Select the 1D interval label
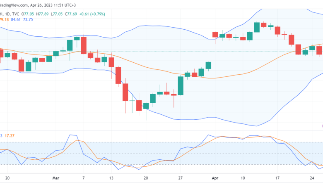 pos(7,14)
